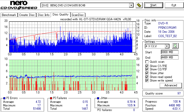184x112 pixels.
Task: Click the PI Failures red color swatch
Action: (51, 98)
